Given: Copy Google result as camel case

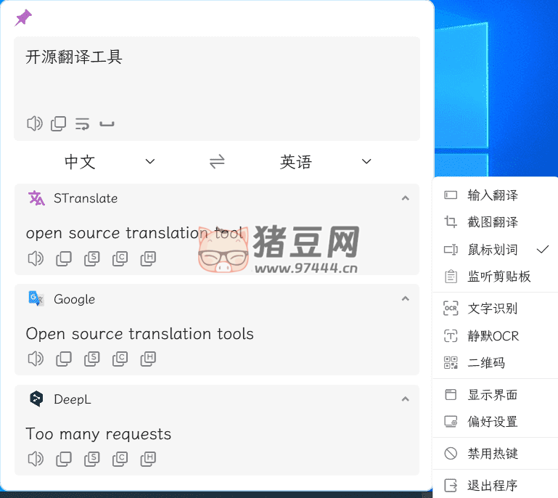Looking at the screenshot, I should coord(120,358).
